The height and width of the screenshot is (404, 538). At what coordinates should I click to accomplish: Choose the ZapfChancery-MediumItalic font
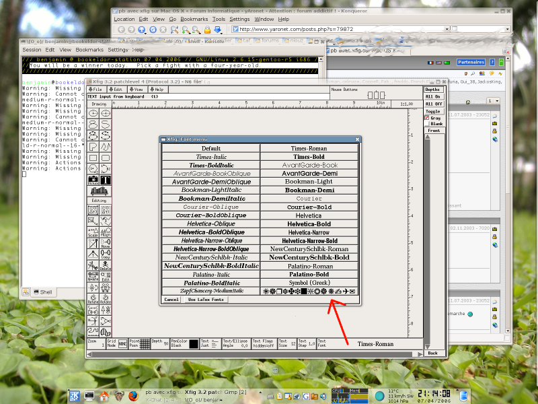click(211, 292)
